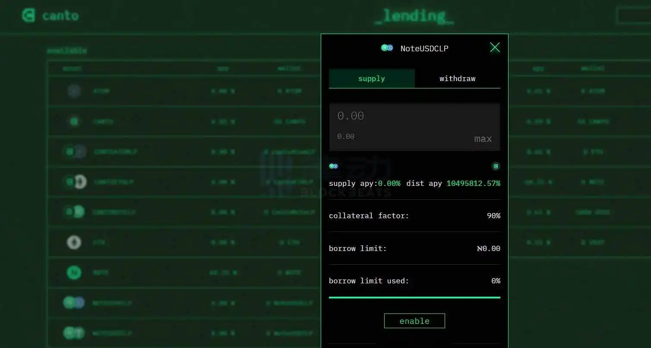Click the small LP token icon above supply apy
The height and width of the screenshot is (348, 651).
333,166
